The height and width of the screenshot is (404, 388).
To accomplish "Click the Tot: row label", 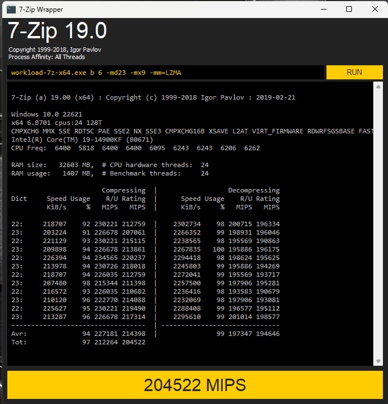I will point(19,342).
